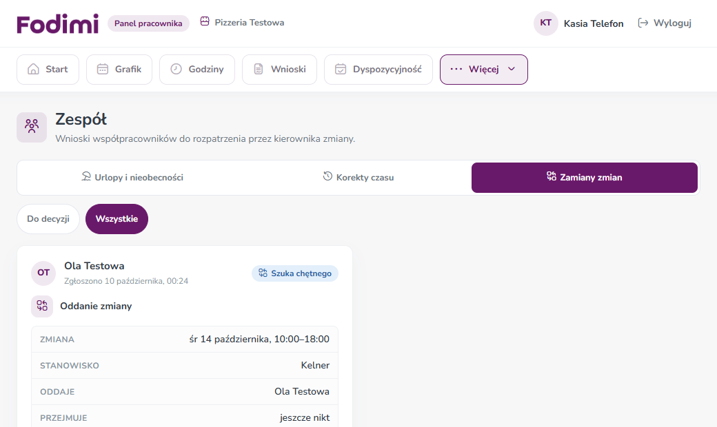The image size is (717, 427).
Task: Click the Oddanie zmiany swap icon
Action: (42, 306)
